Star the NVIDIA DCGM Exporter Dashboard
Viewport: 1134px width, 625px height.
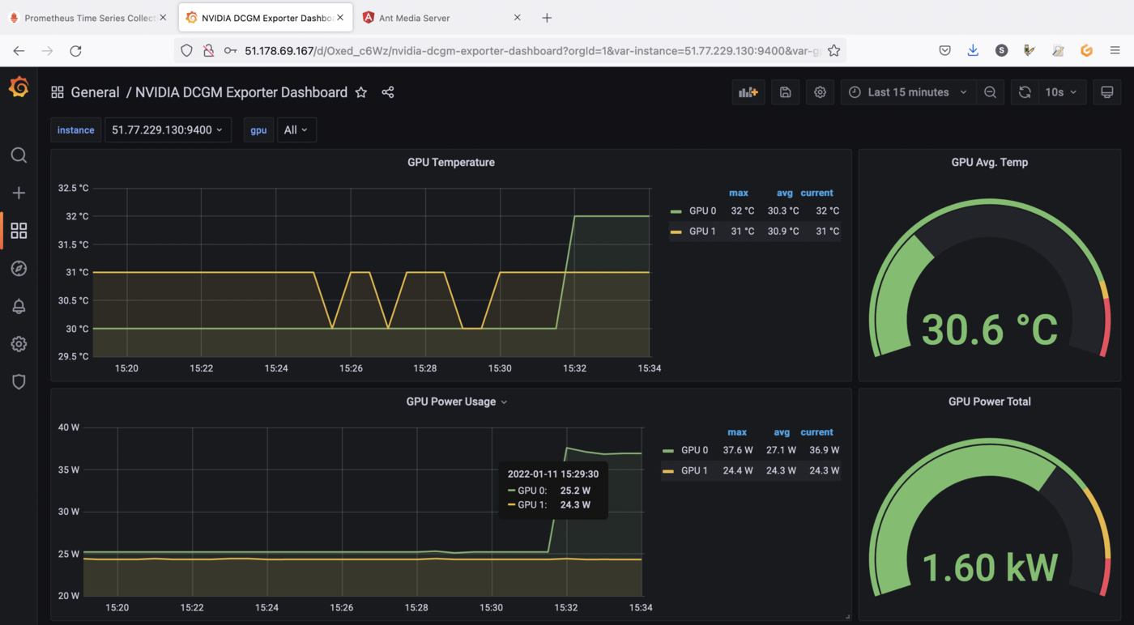pyautogui.click(x=360, y=92)
